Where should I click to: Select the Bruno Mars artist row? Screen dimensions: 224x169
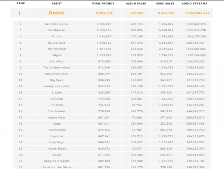click(x=56, y=43)
